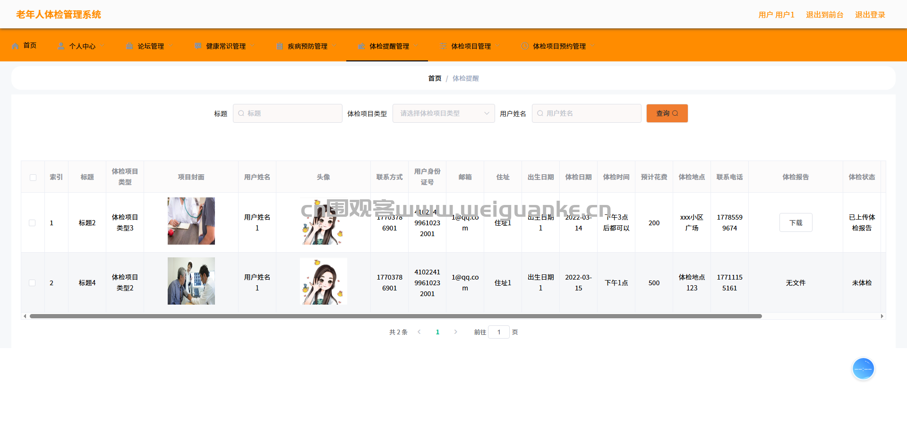This screenshot has width=907, height=434.
Task: Click the blue floating round button
Action: pyautogui.click(x=863, y=369)
